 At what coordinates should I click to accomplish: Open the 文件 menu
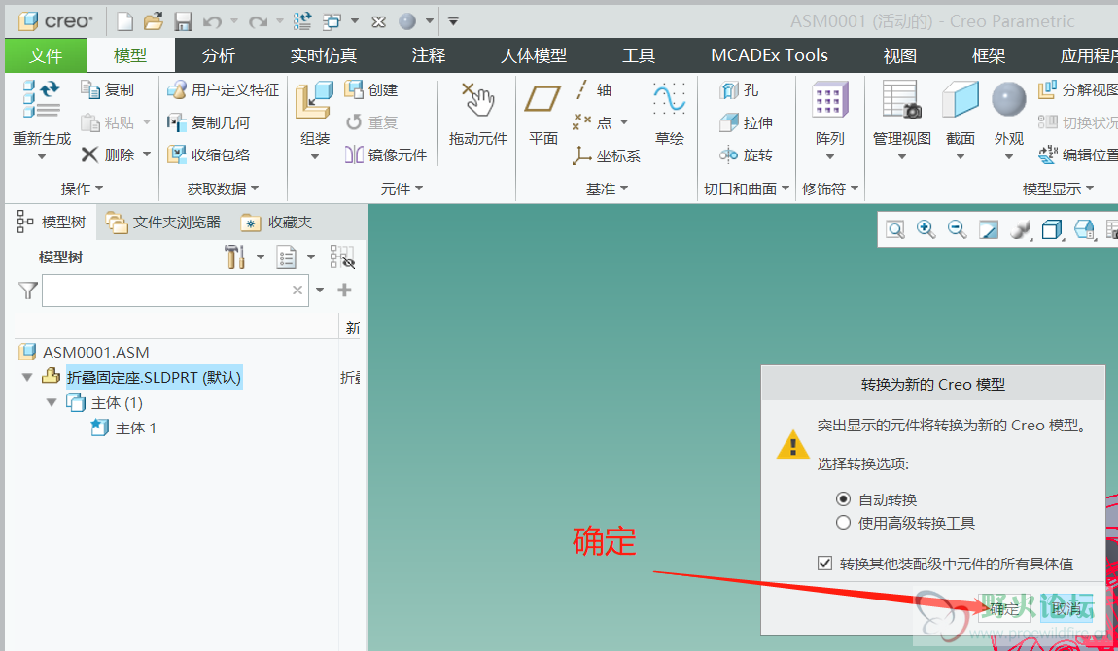pos(46,55)
